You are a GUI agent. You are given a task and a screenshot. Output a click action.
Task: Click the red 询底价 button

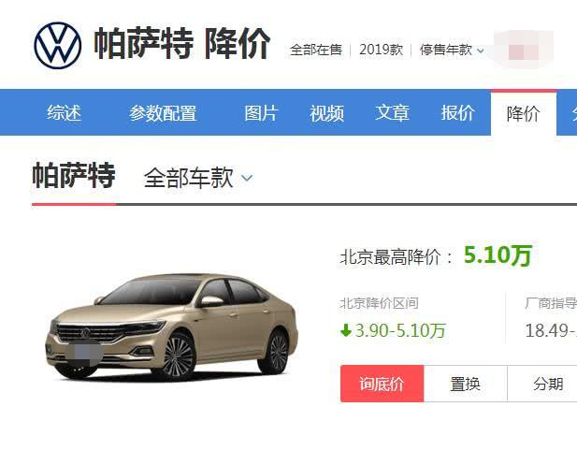382,384
